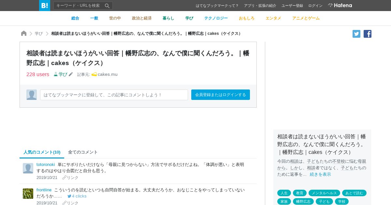
Task: Switch to 人気のコメント(10) tab
Action: (x=42, y=152)
